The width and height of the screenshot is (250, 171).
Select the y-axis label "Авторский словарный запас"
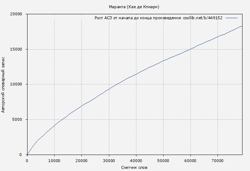(4, 84)
